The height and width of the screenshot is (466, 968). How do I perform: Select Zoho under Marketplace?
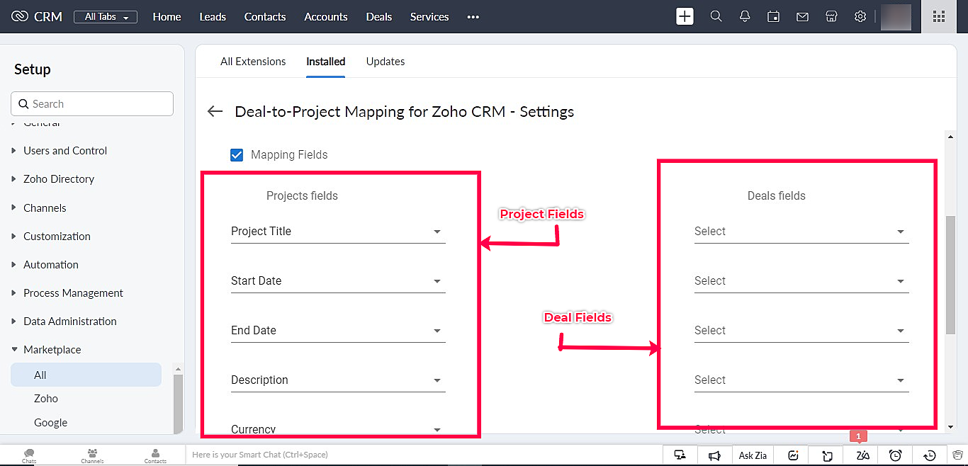point(46,399)
